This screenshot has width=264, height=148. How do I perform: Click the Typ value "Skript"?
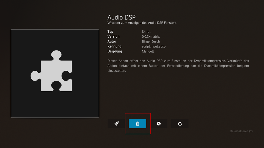tap(146, 32)
